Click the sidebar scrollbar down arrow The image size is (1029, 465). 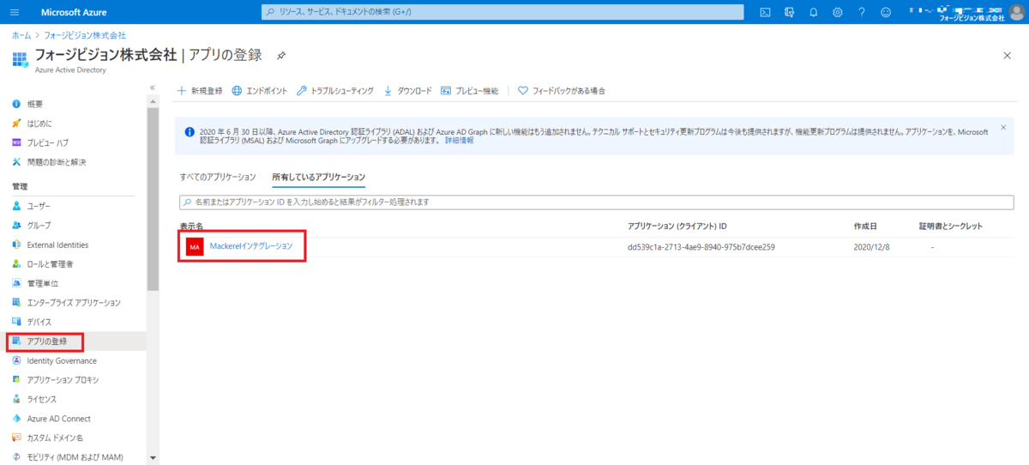point(153,458)
